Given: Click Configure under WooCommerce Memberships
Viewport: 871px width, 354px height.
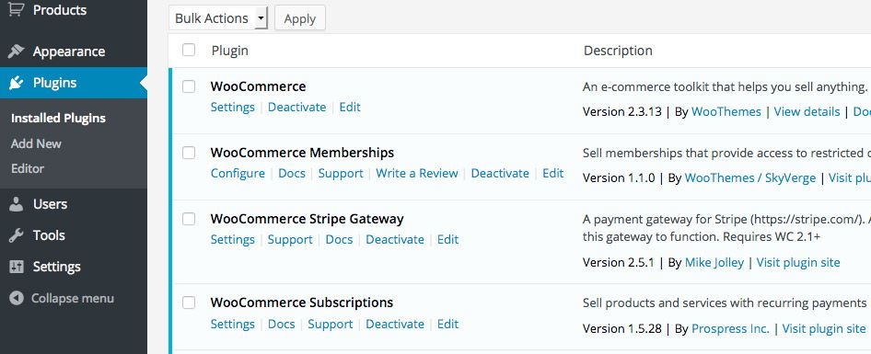Looking at the screenshot, I should coord(238,173).
